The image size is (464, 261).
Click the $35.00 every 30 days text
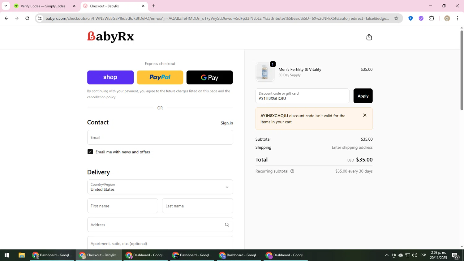(x=354, y=171)
